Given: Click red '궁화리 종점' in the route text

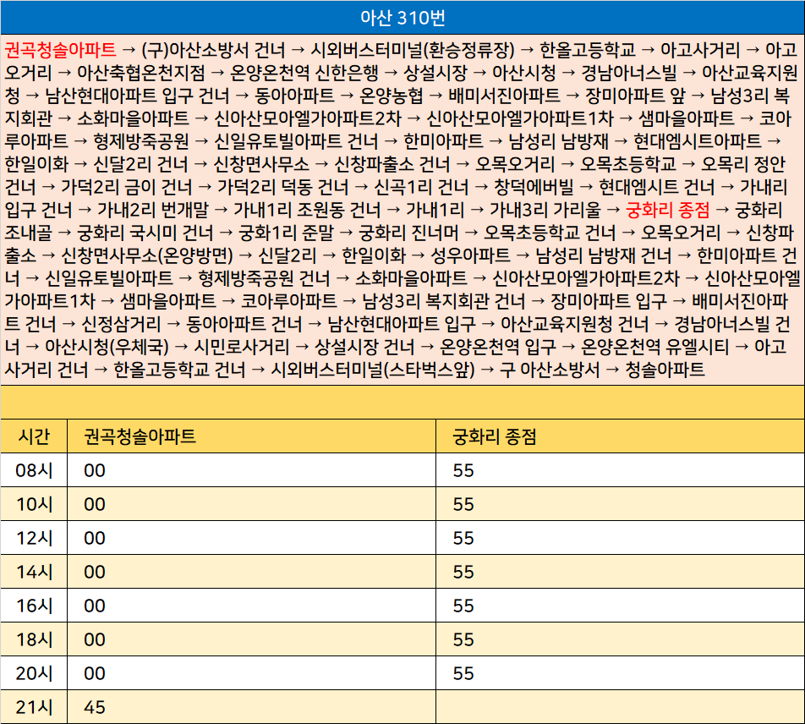Looking at the screenshot, I should [668, 210].
